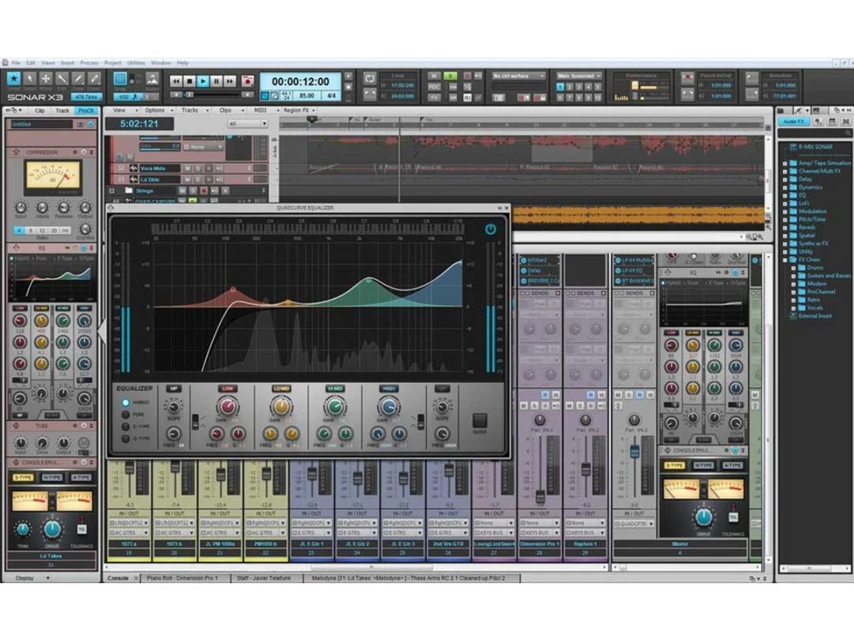854x640 pixels.
Task: Select G-TYPE equalizer mode
Action: [x=125, y=439]
